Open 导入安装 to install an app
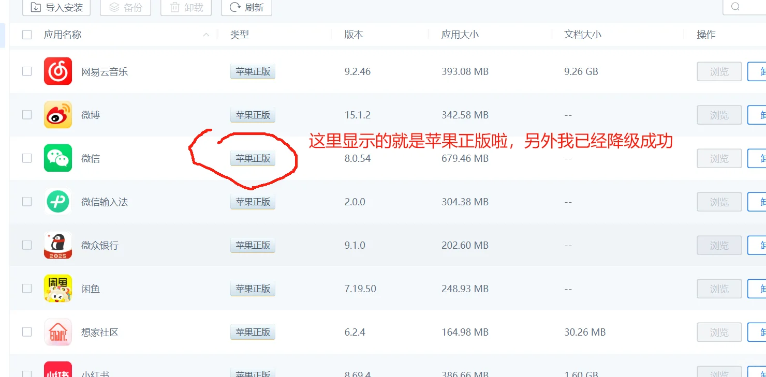766x377 pixels. (55, 7)
